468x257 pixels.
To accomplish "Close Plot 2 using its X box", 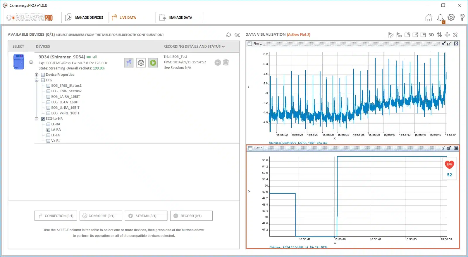I will [x=456, y=148].
